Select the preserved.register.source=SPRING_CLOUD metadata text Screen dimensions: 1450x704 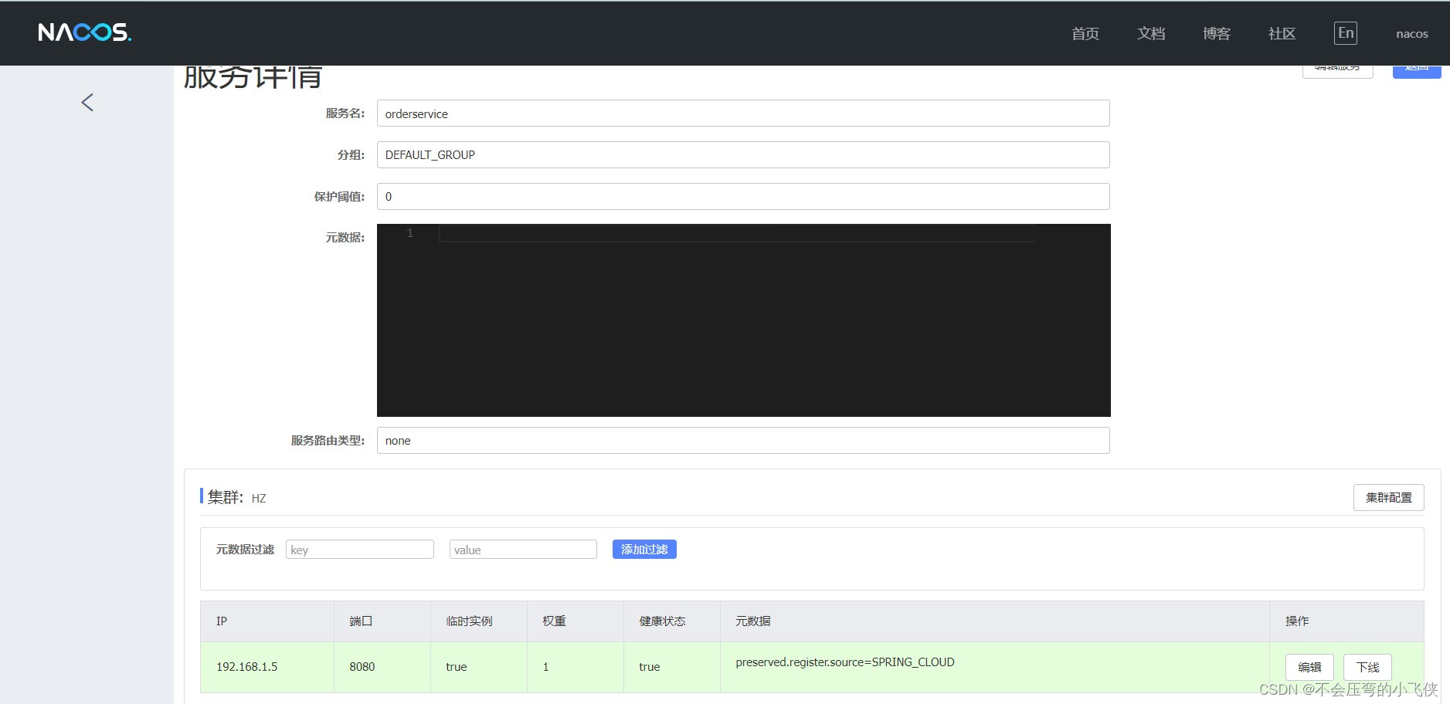click(845, 662)
